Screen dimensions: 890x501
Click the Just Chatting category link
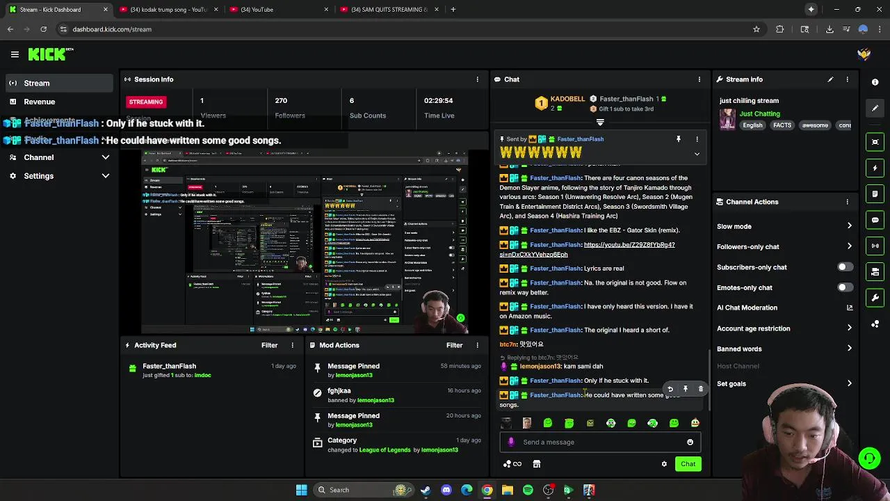[x=759, y=113]
